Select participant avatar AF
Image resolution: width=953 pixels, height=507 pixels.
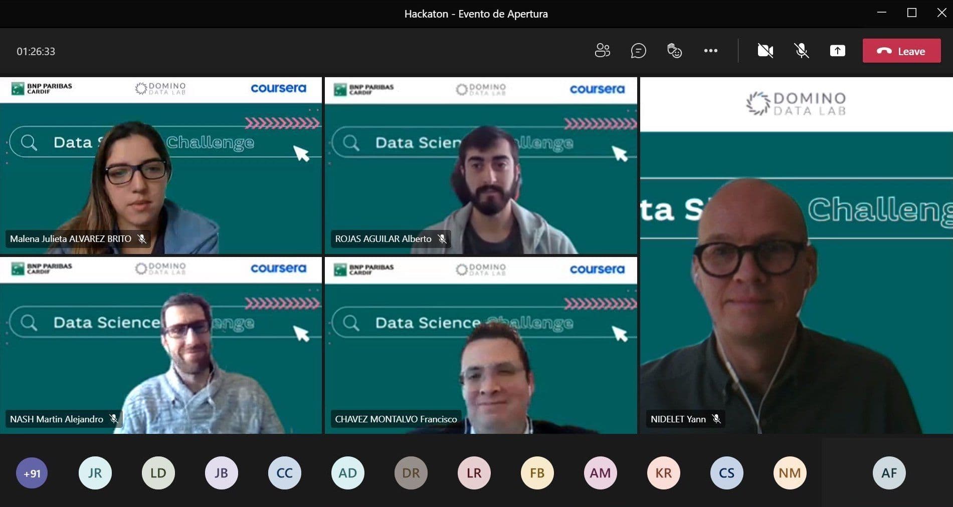click(x=889, y=473)
